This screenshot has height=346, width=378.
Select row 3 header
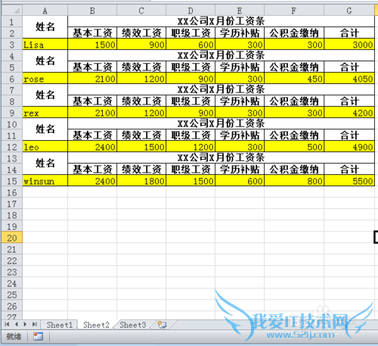click(x=12, y=45)
